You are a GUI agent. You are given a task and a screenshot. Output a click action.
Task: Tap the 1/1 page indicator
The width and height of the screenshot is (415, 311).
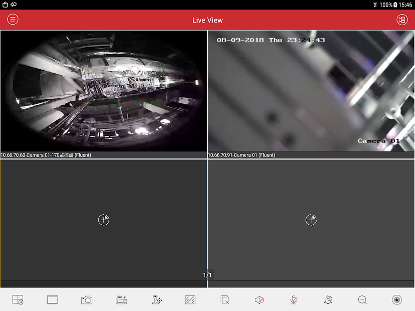(x=207, y=274)
